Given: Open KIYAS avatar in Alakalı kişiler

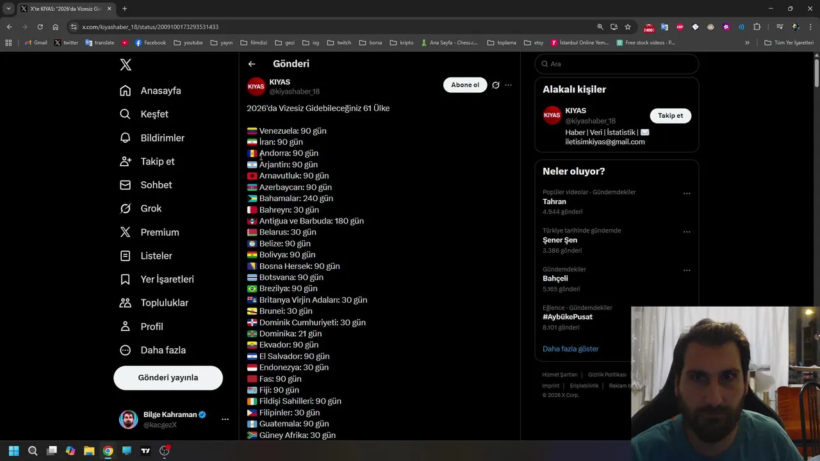Looking at the screenshot, I should pos(552,115).
